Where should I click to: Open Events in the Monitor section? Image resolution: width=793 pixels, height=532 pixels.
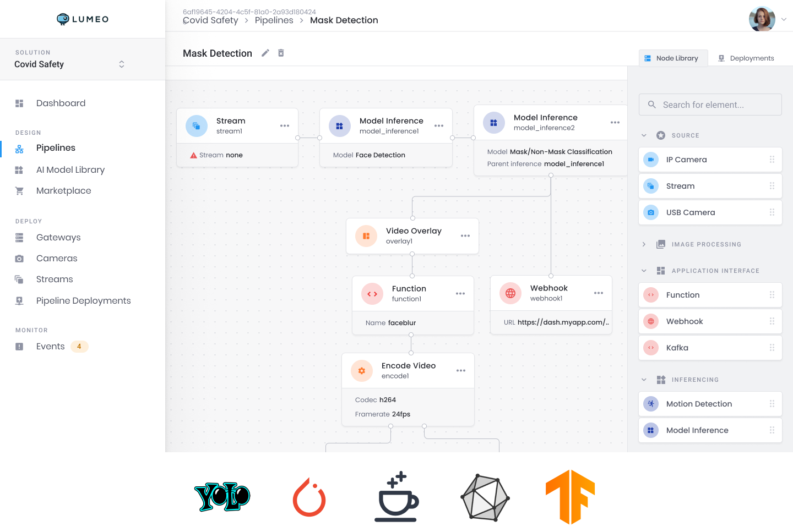51,347
